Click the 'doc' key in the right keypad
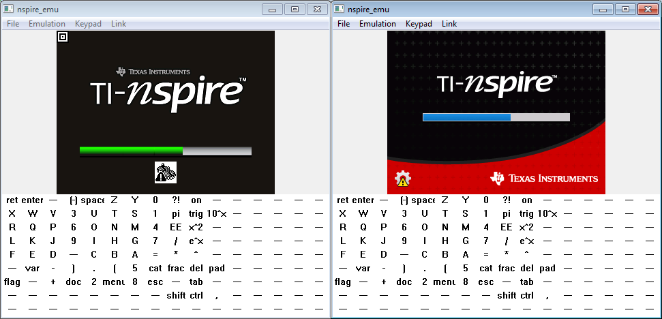662x319 pixels. click(404, 282)
